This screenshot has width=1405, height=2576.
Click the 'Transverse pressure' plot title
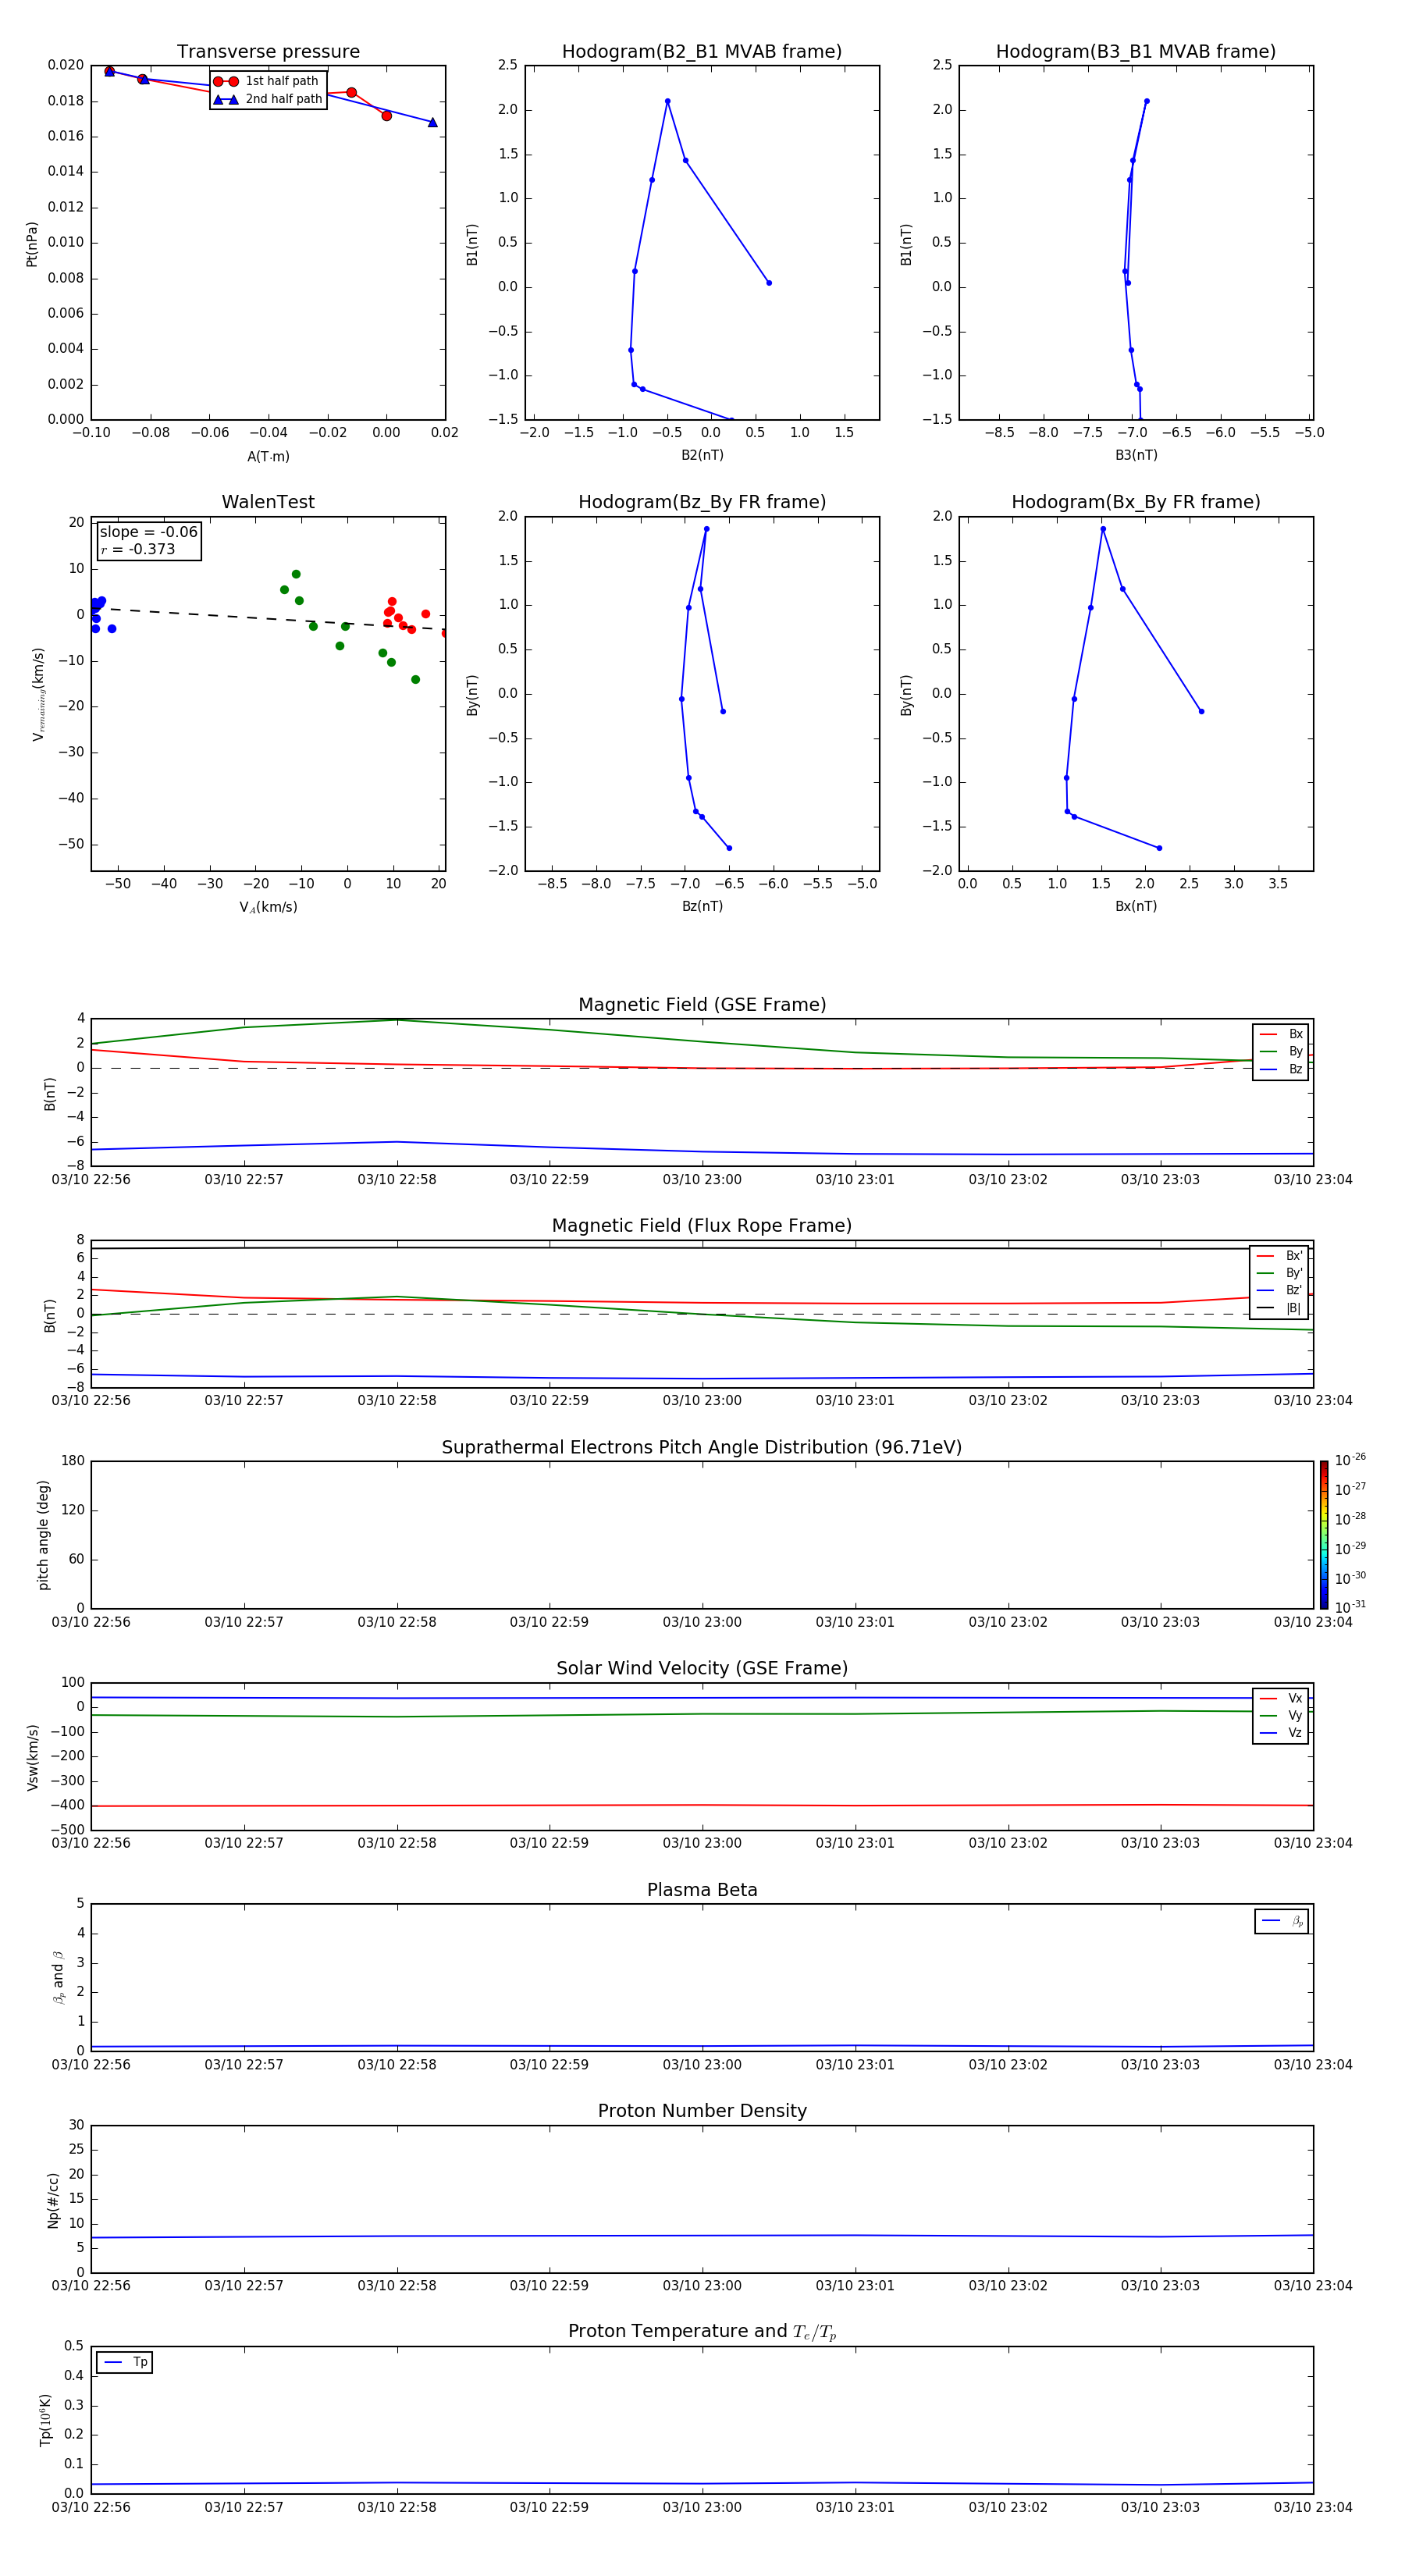[268, 52]
